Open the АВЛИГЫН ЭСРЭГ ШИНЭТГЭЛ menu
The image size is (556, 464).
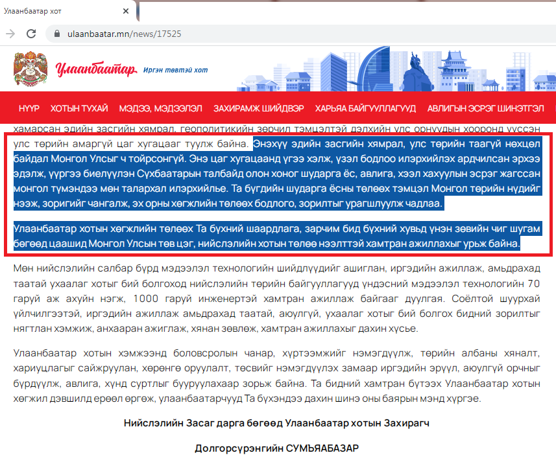point(485,108)
